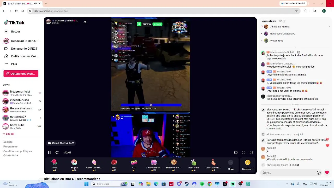Open Steam from taskbar
The image size is (334, 188).
(x=187, y=184)
